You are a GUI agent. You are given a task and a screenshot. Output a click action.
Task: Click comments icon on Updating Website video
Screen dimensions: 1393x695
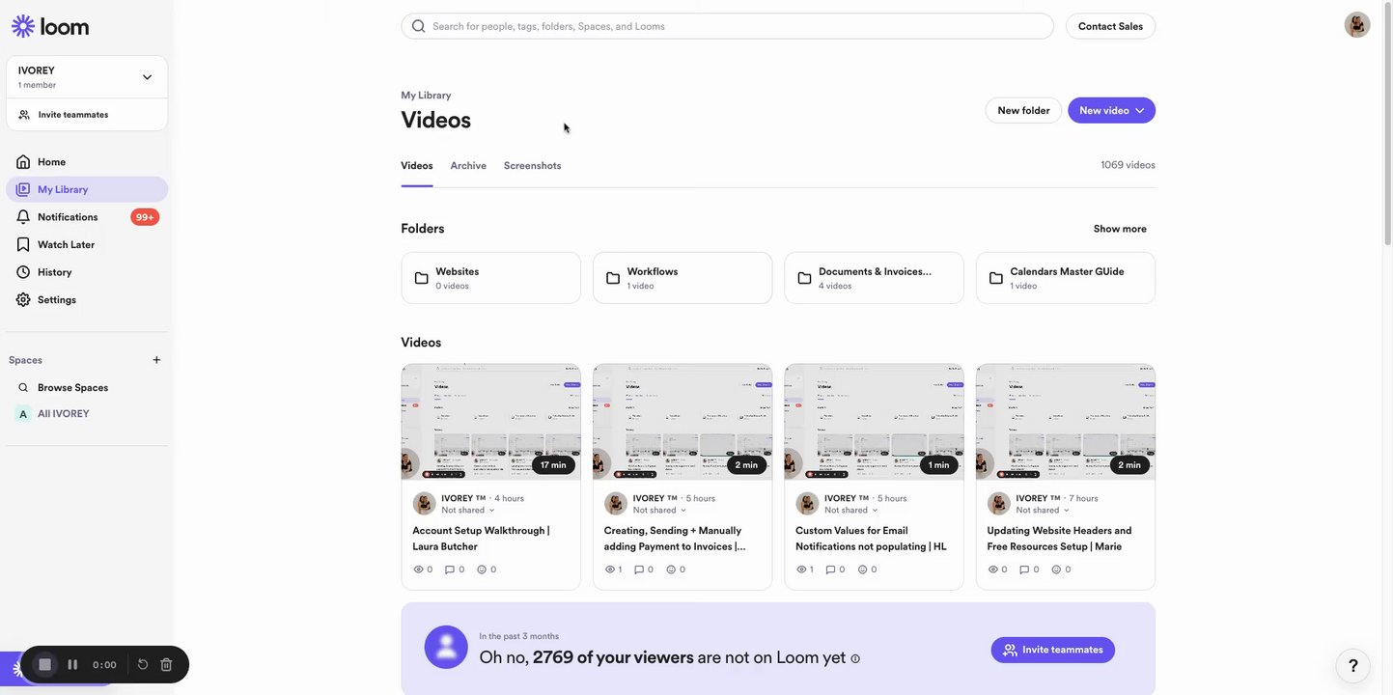coord(1024,570)
